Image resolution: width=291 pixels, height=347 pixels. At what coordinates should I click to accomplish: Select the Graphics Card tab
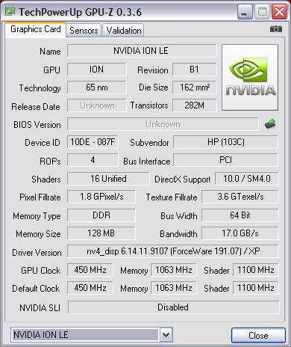pyautogui.click(x=36, y=30)
